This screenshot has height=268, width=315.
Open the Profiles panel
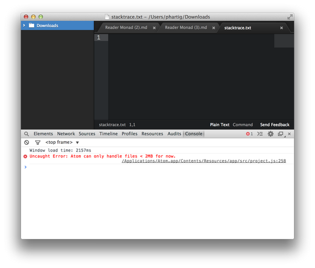129,134
